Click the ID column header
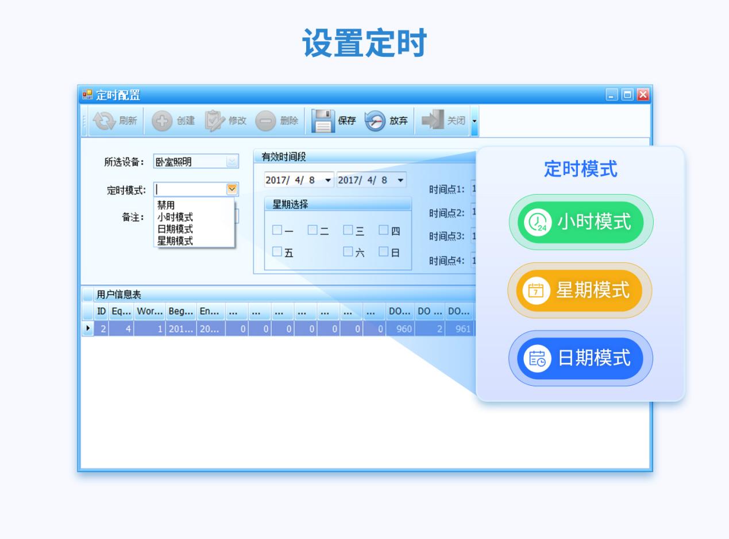Image resolution: width=729 pixels, height=539 pixels. tap(101, 312)
